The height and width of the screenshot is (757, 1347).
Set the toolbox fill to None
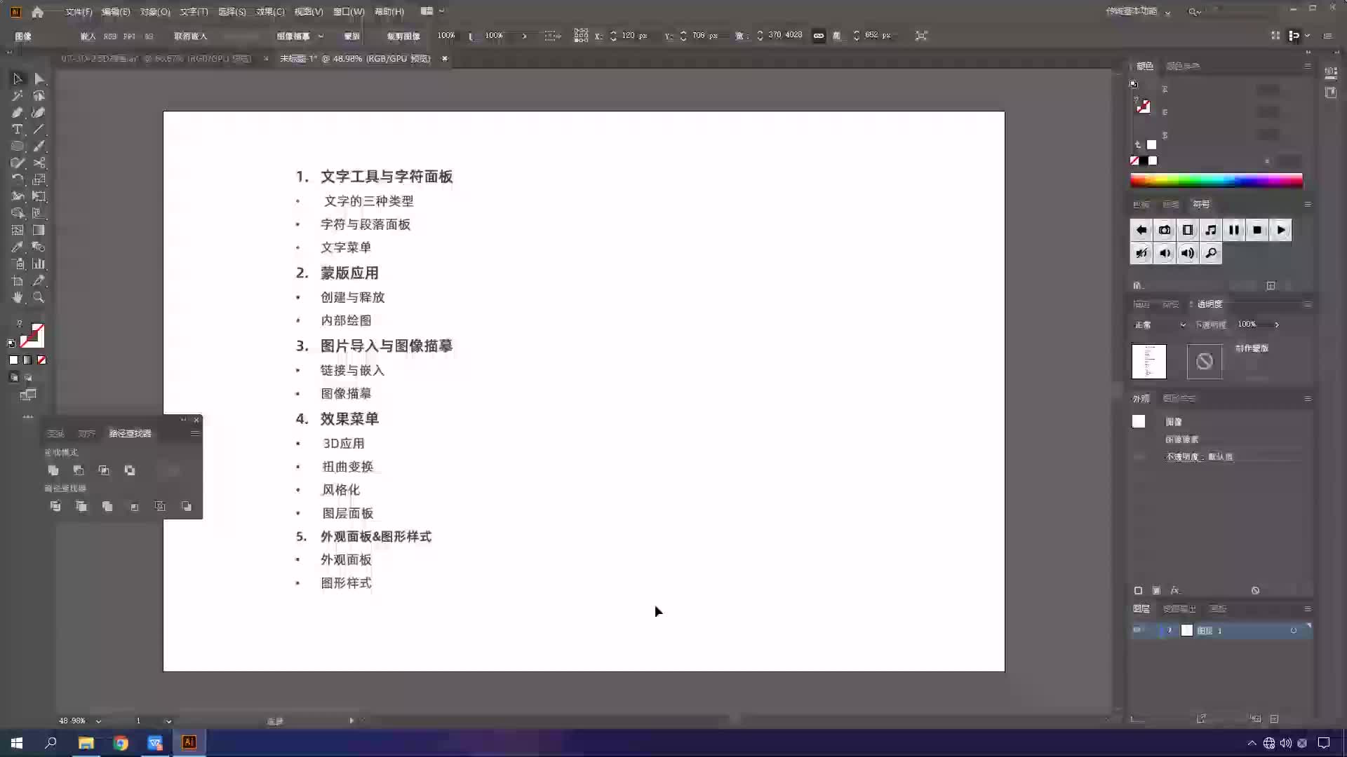click(41, 360)
